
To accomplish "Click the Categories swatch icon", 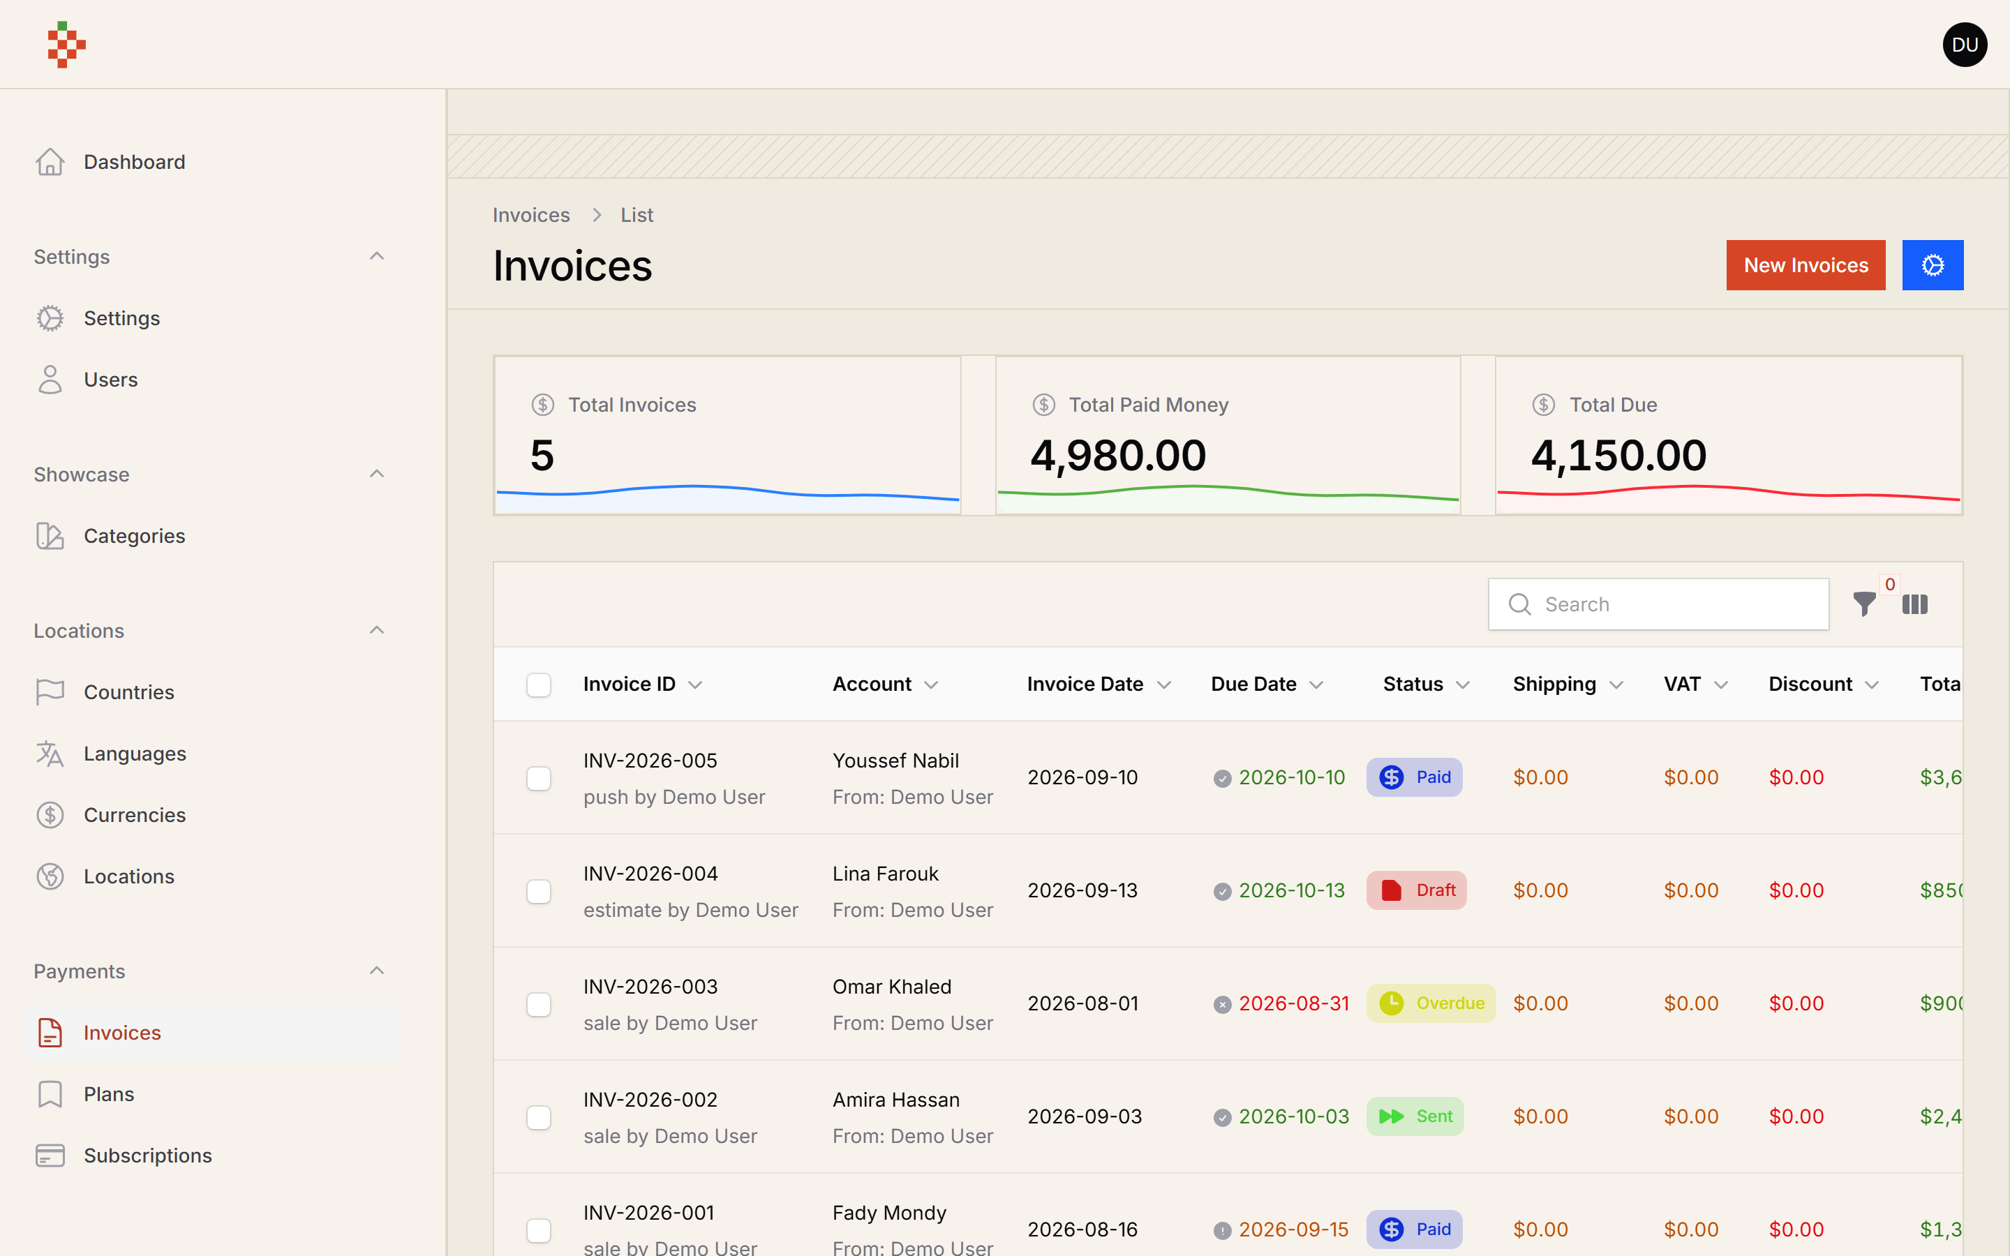I will pyautogui.click(x=50, y=536).
